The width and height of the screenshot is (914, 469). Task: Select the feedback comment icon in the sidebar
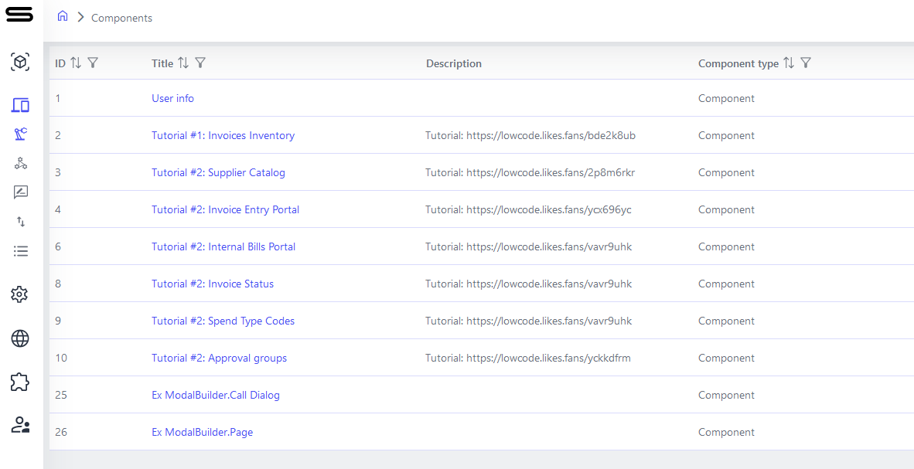[x=20, y=192]
